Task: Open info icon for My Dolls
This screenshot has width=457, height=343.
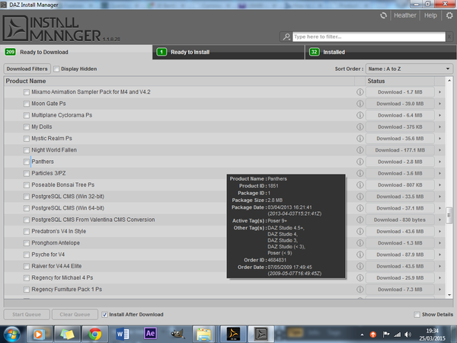Action: pos(360,127)
